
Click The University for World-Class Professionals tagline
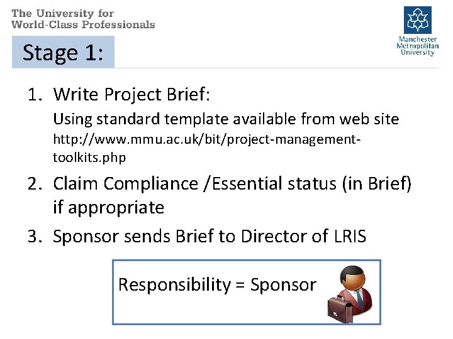pyautogui.click(x=83, y=19)
